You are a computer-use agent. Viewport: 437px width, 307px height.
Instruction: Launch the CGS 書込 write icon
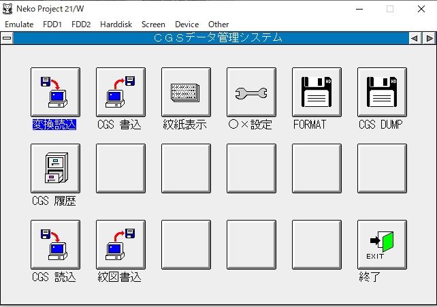(x=120, y=92)
